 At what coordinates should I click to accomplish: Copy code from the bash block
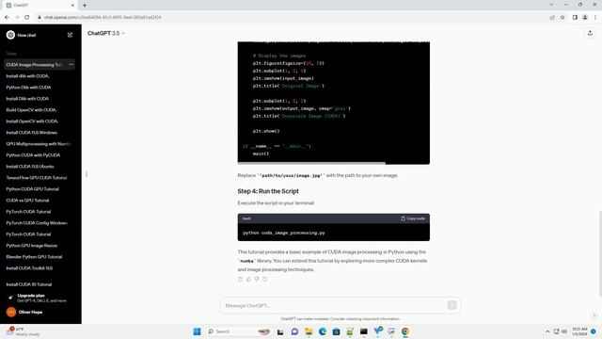tap(413, 218)
